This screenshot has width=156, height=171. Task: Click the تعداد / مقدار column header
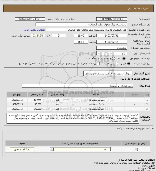coord(38,94)
